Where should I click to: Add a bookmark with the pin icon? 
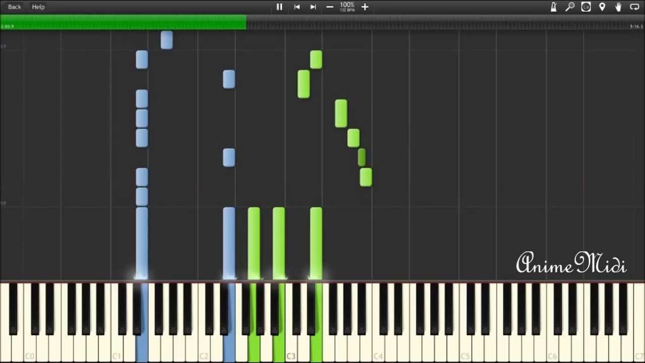coord(602,7)
